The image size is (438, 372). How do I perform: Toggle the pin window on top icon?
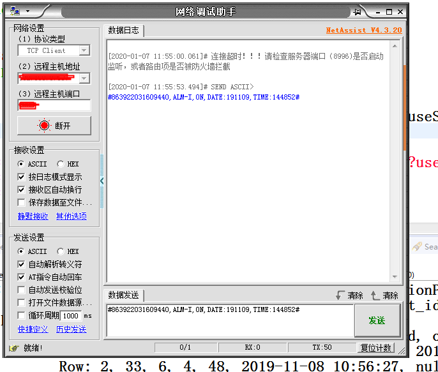357,12
